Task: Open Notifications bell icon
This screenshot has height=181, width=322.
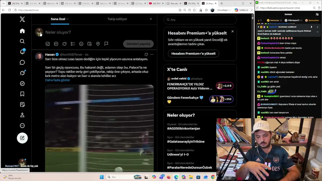Action: (x=22, y=52)
